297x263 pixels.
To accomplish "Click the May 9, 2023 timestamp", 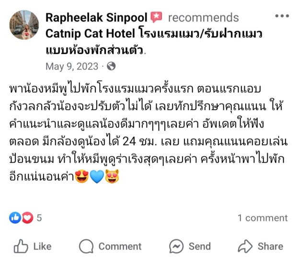I will coord(72,66).
